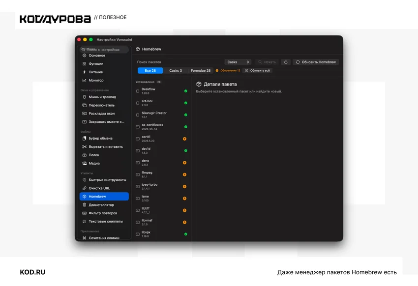Click the orange update icon for ffmpeg
This screenshot has width=418, height=286.
coord(184,174)
